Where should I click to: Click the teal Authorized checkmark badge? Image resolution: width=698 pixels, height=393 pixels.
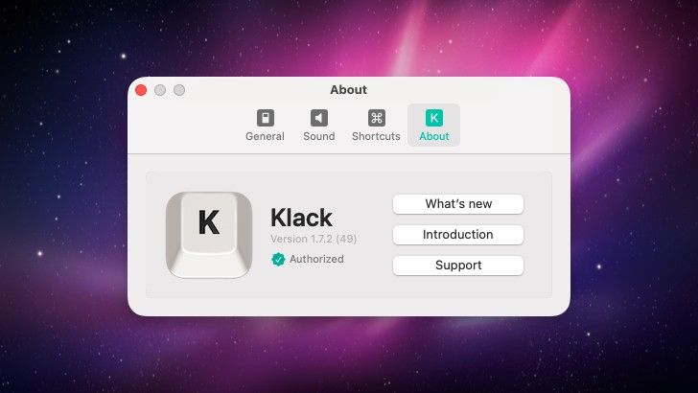coord(278,259)
